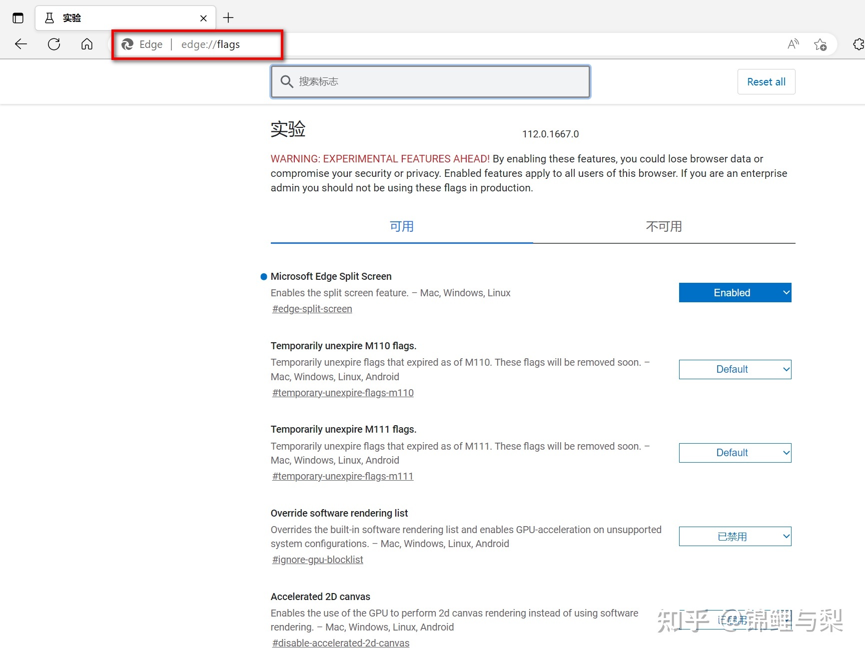The image size is (865, 655).
Task: Open Override software rendering list dropdown
Action: (735, 537)
